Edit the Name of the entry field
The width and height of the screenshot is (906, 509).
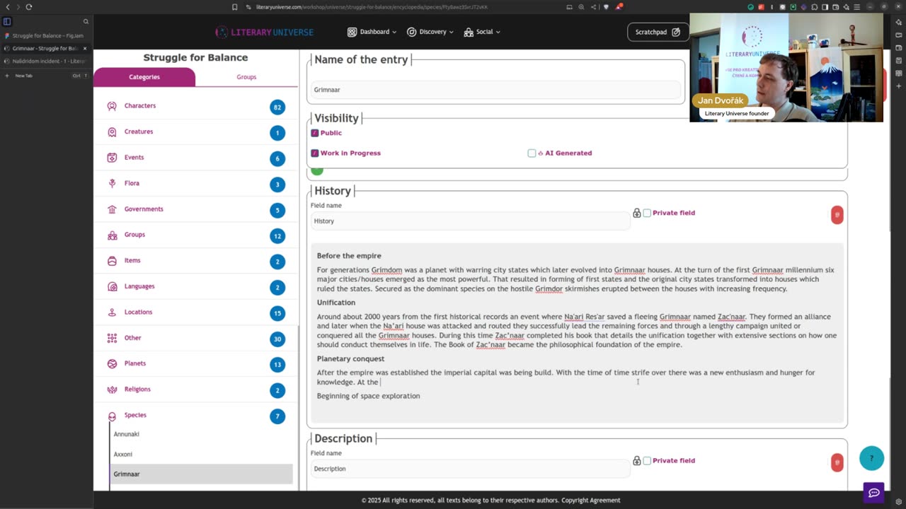[x=495, y=90]
